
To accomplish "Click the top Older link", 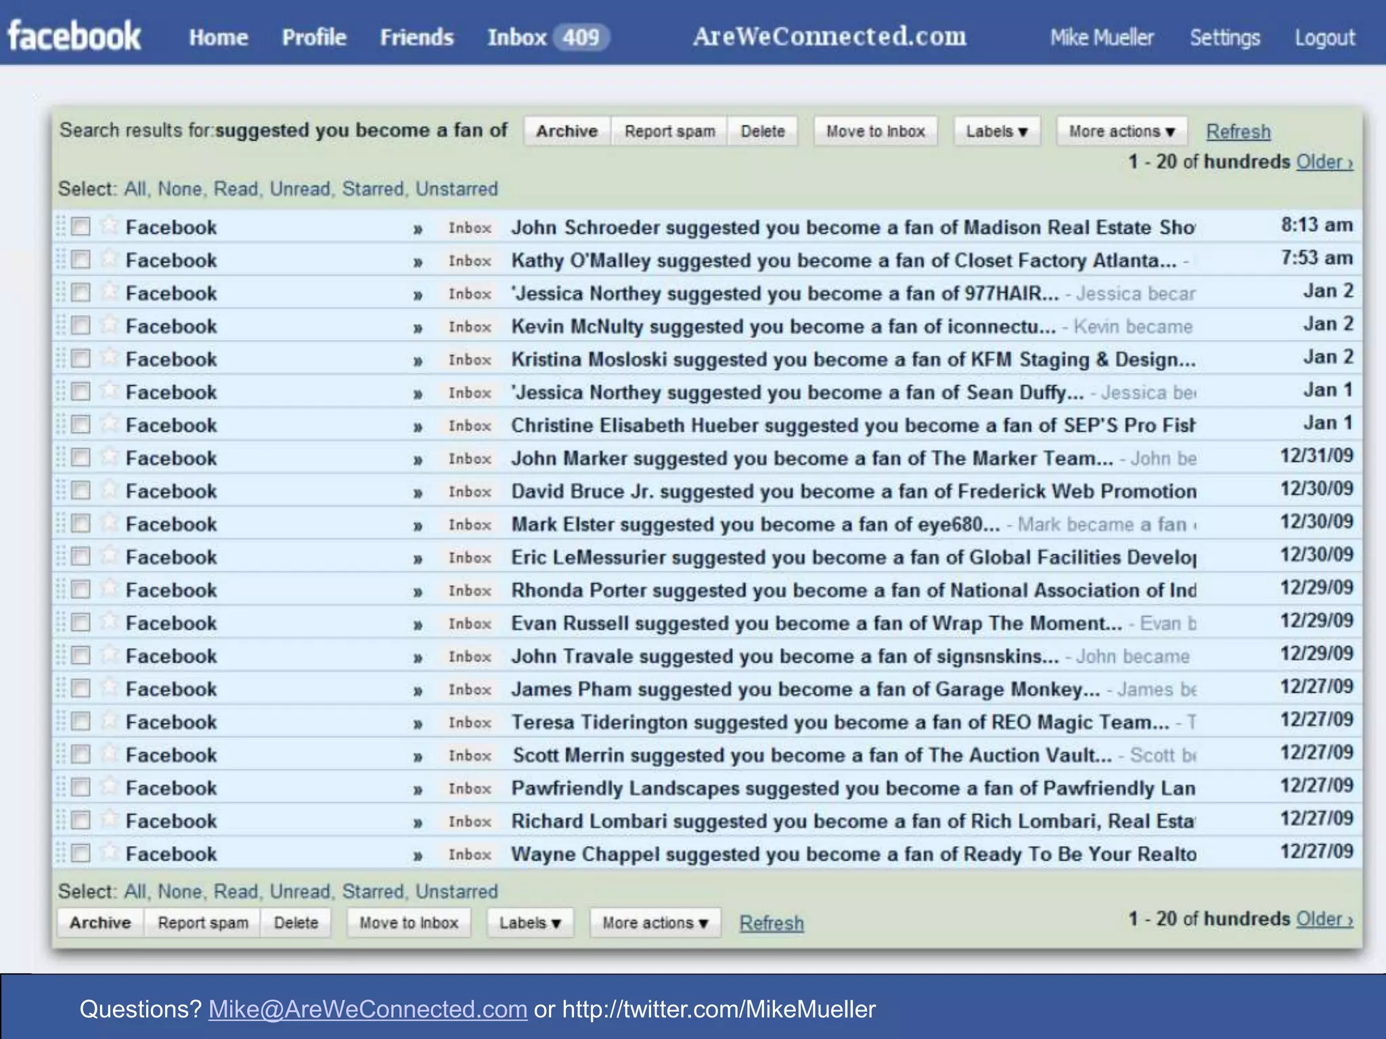I will click(x=1324, y=162).
